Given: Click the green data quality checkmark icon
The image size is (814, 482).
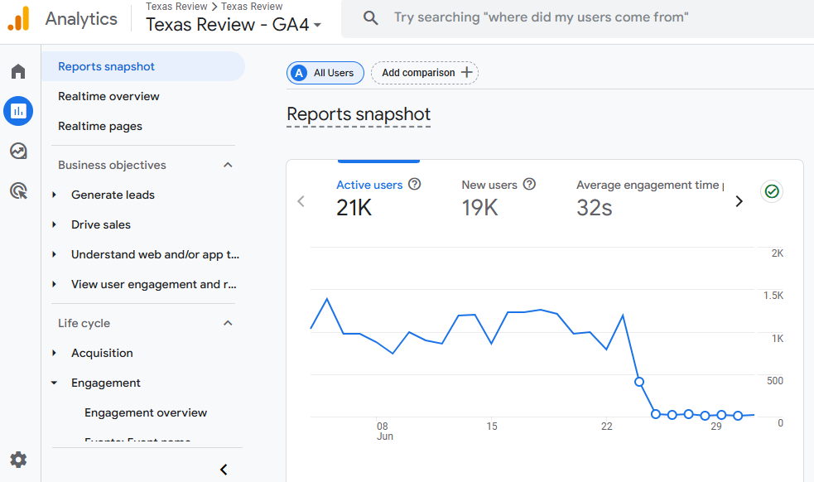Looking at the screenshot, I should coord(772,191).
